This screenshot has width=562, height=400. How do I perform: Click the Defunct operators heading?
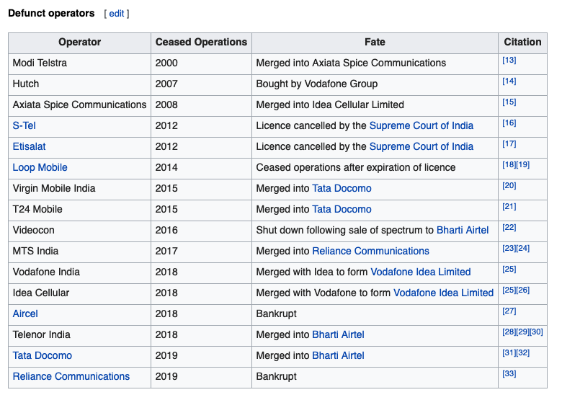[x=51, y=13]
